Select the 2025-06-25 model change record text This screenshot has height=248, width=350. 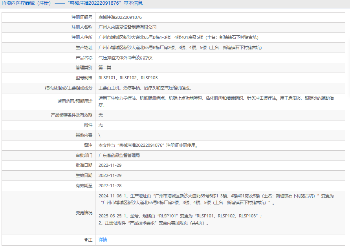click(x=180, y=216)
